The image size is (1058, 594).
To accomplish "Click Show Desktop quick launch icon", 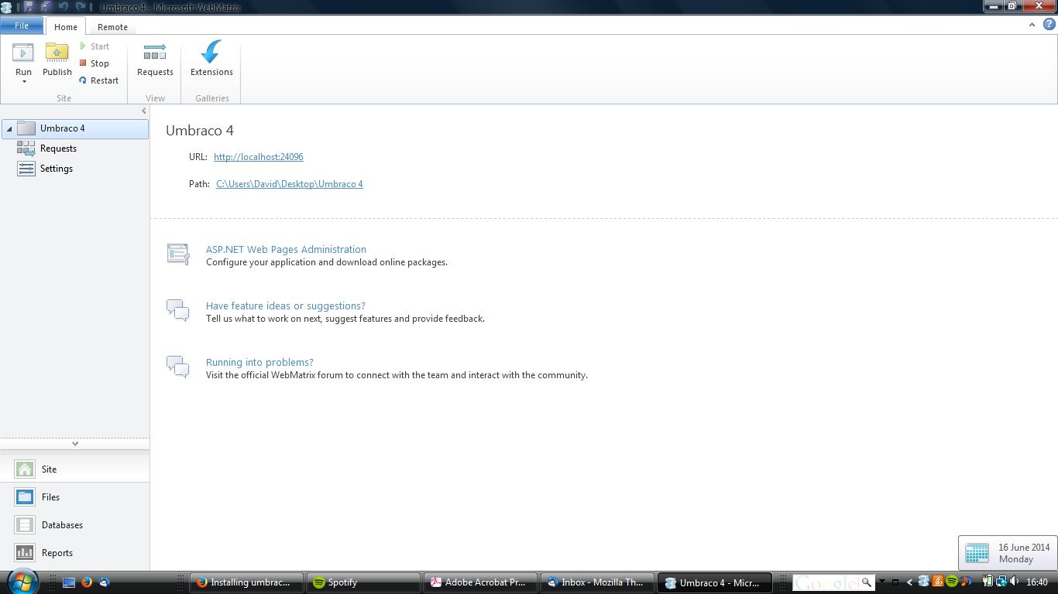I will (69, 582).
